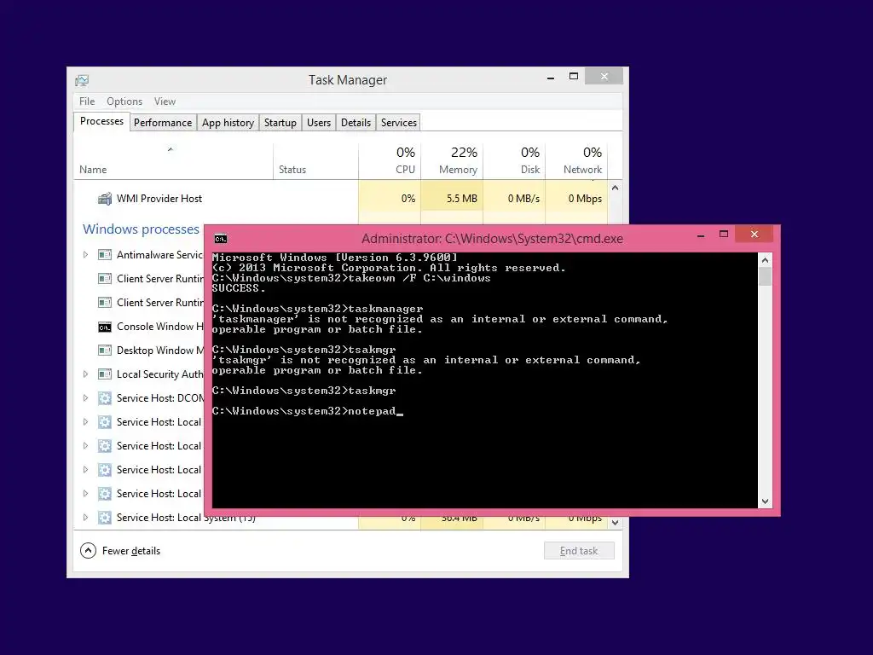Image resolution: width=873 pixels, height=655 pixels.
Task: Click the Fewer details circle arrow icon
Action: pos(88,551)
